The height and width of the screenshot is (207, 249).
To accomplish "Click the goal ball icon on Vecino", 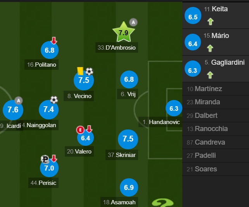I will point(89,71).
